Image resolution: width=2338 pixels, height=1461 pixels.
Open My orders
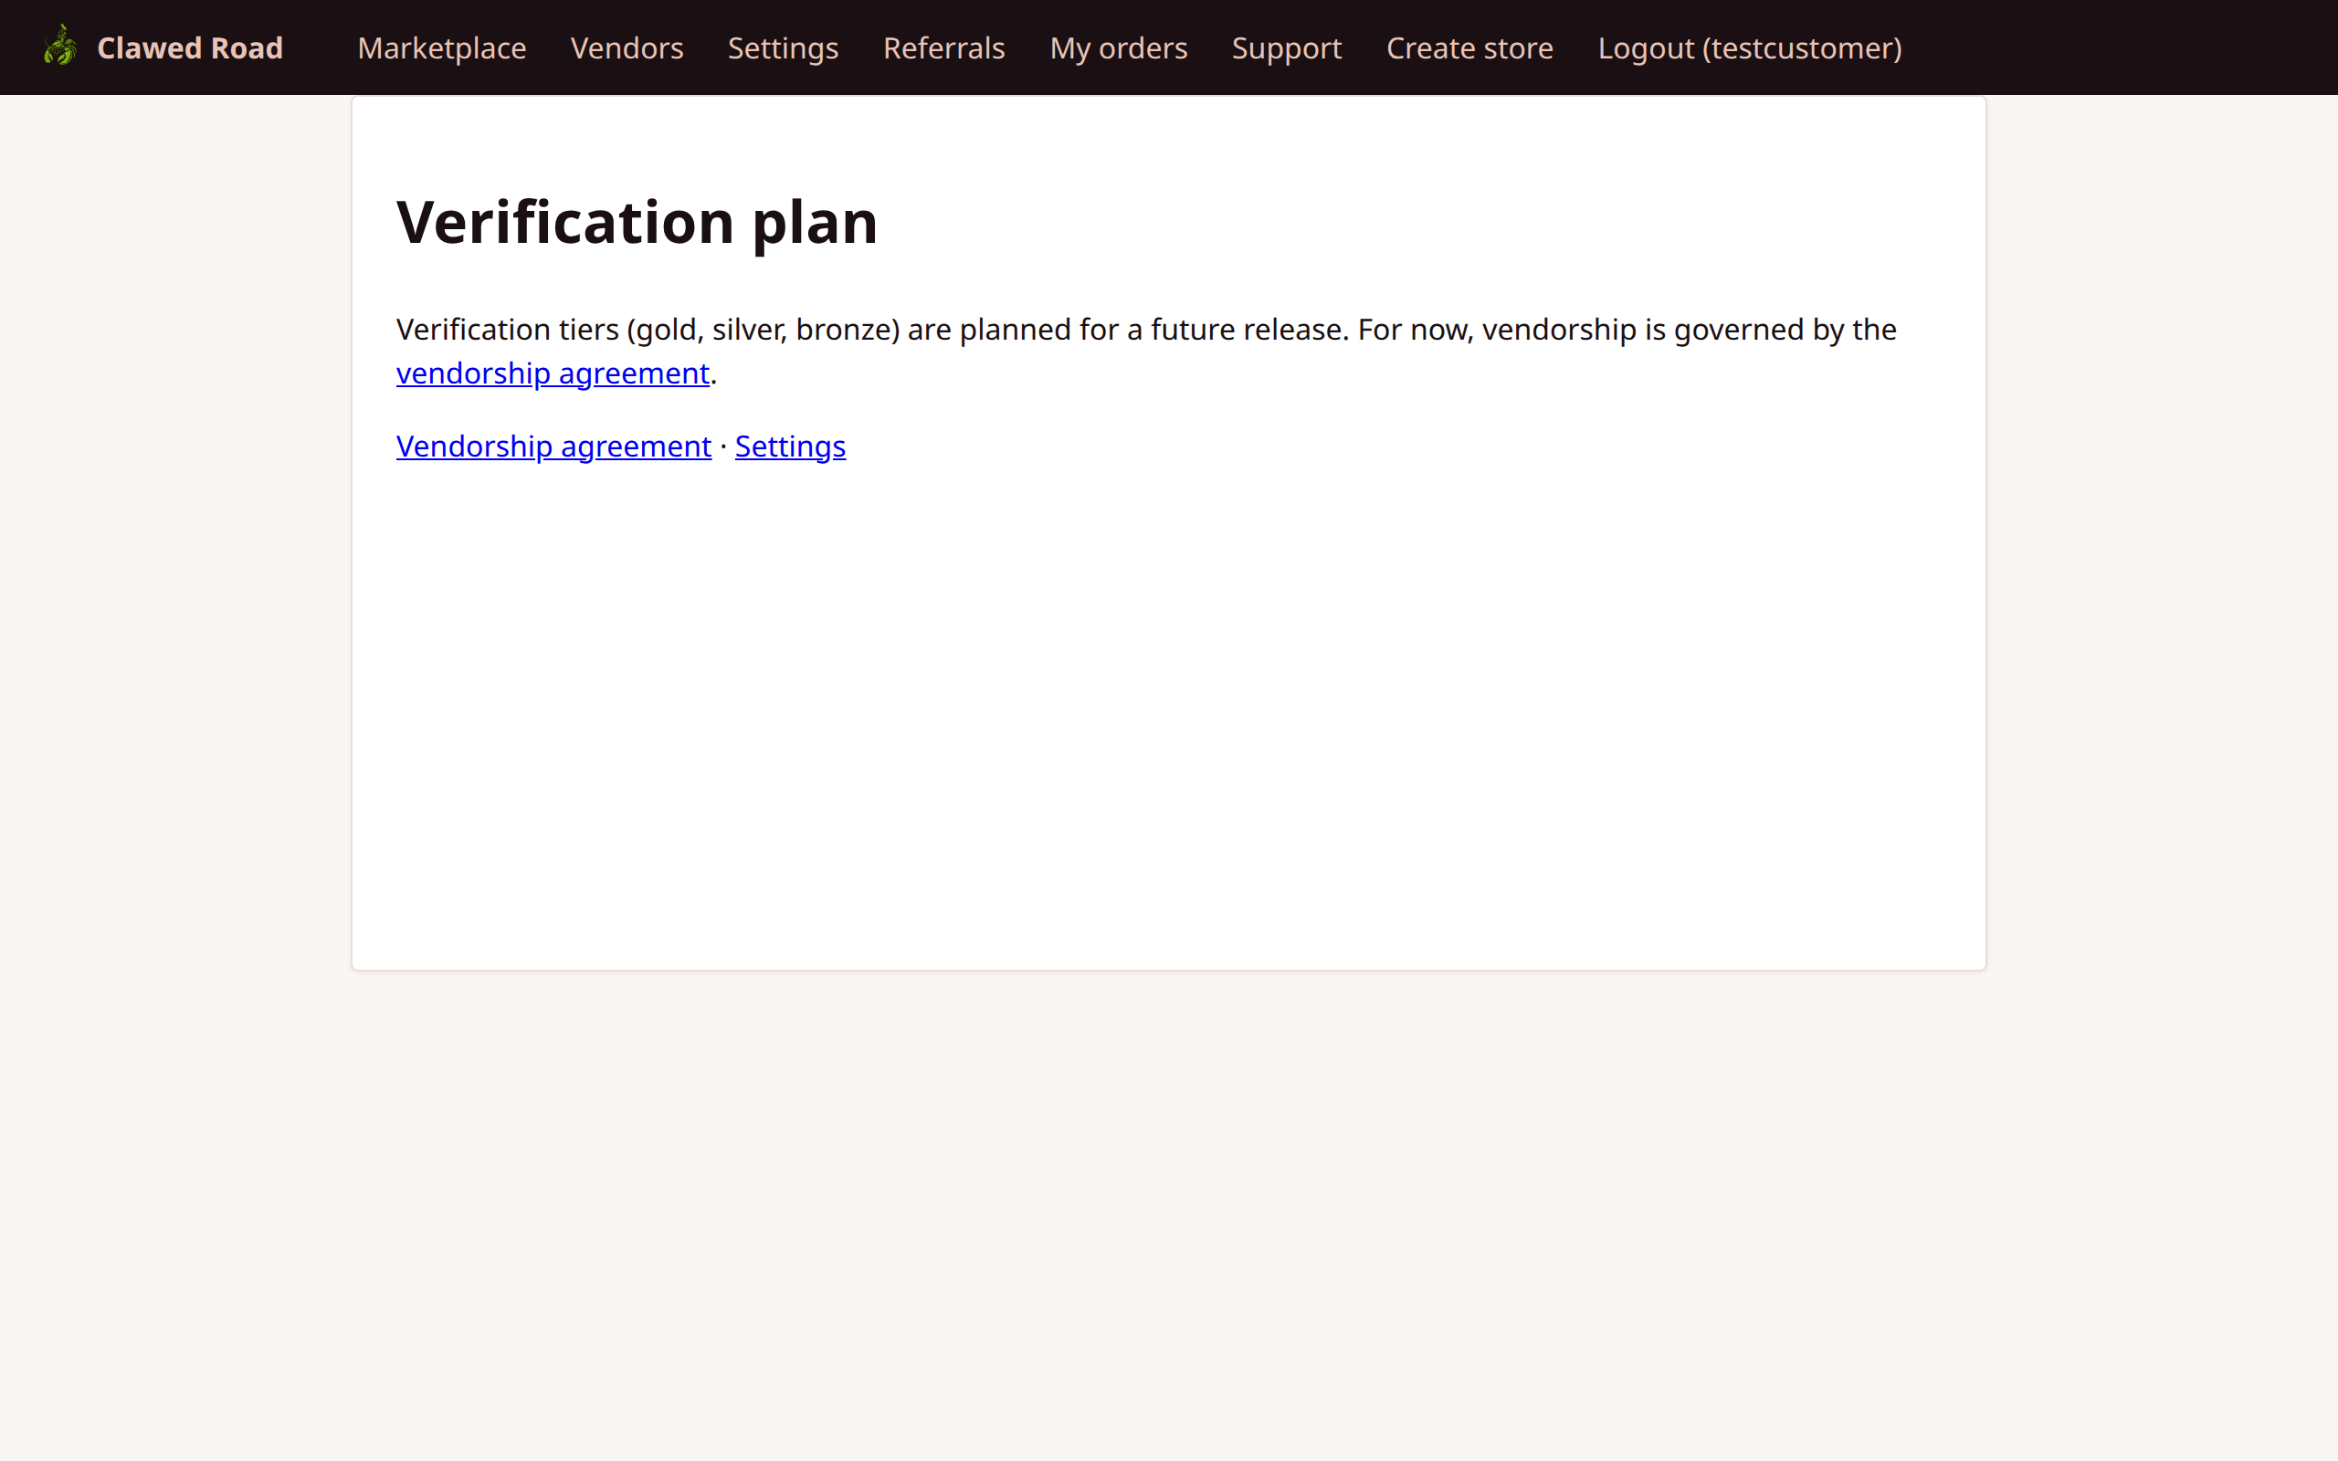[1118, 47]
